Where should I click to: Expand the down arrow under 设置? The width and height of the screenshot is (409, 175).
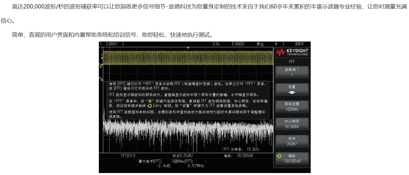click(x=292, y=93)
